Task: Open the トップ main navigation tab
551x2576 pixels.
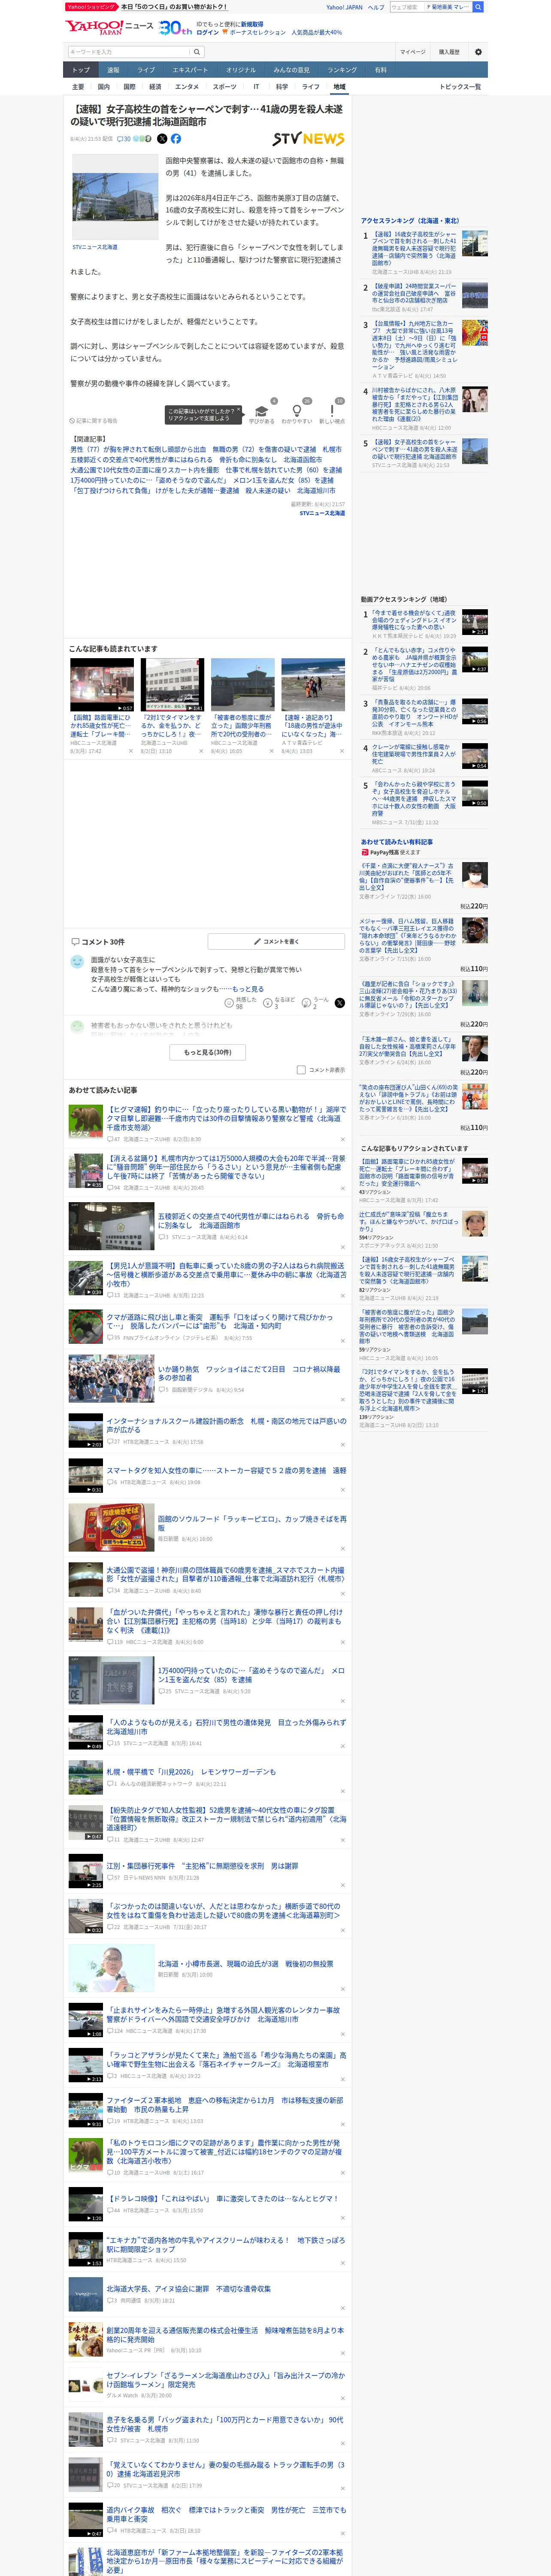Action: (81, 70)
